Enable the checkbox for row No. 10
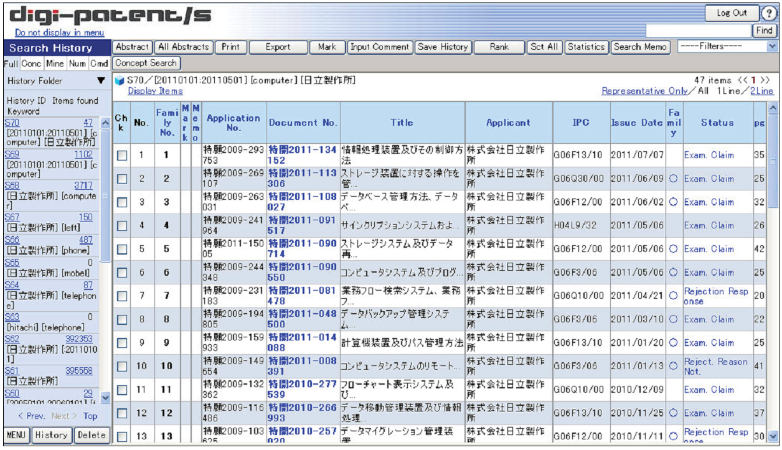The image size is (782, 450). tap(122, 367)
